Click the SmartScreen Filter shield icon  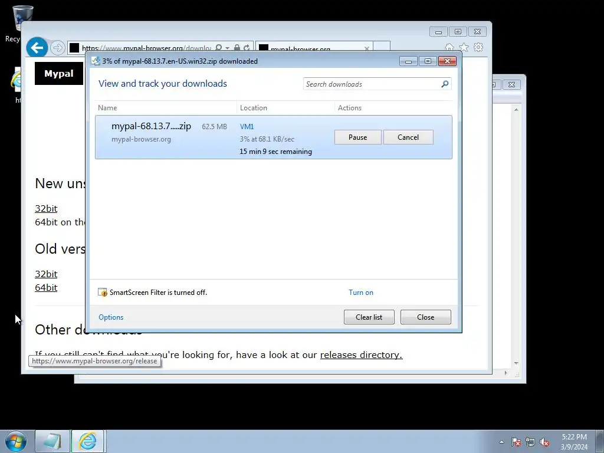pyautogui.click(x=103, y=293)
